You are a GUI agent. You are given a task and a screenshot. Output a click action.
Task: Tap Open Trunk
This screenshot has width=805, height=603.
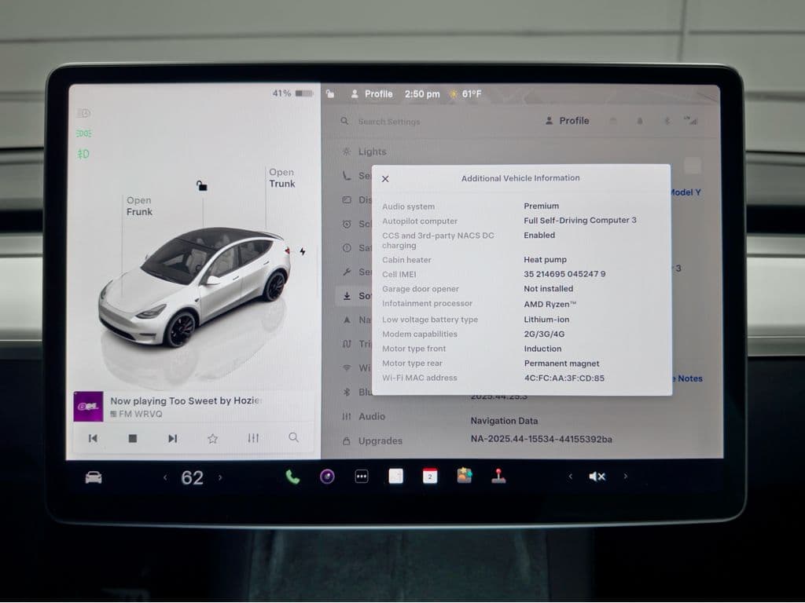(x=282, y=178)
